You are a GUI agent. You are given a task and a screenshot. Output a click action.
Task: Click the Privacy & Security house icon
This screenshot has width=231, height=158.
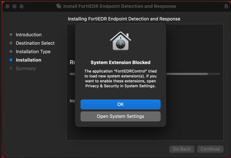(121, 41)
